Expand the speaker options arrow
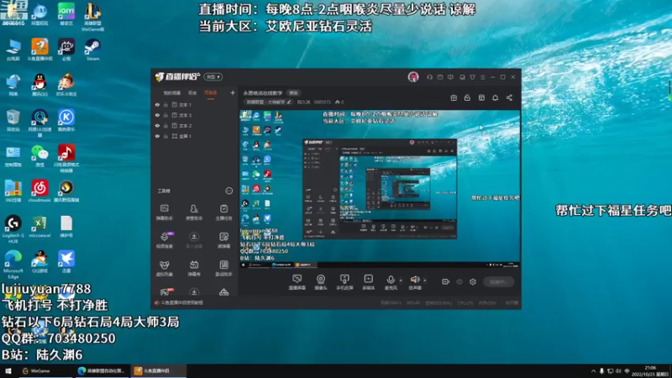The image size is (672, 378). pos(425,281)
